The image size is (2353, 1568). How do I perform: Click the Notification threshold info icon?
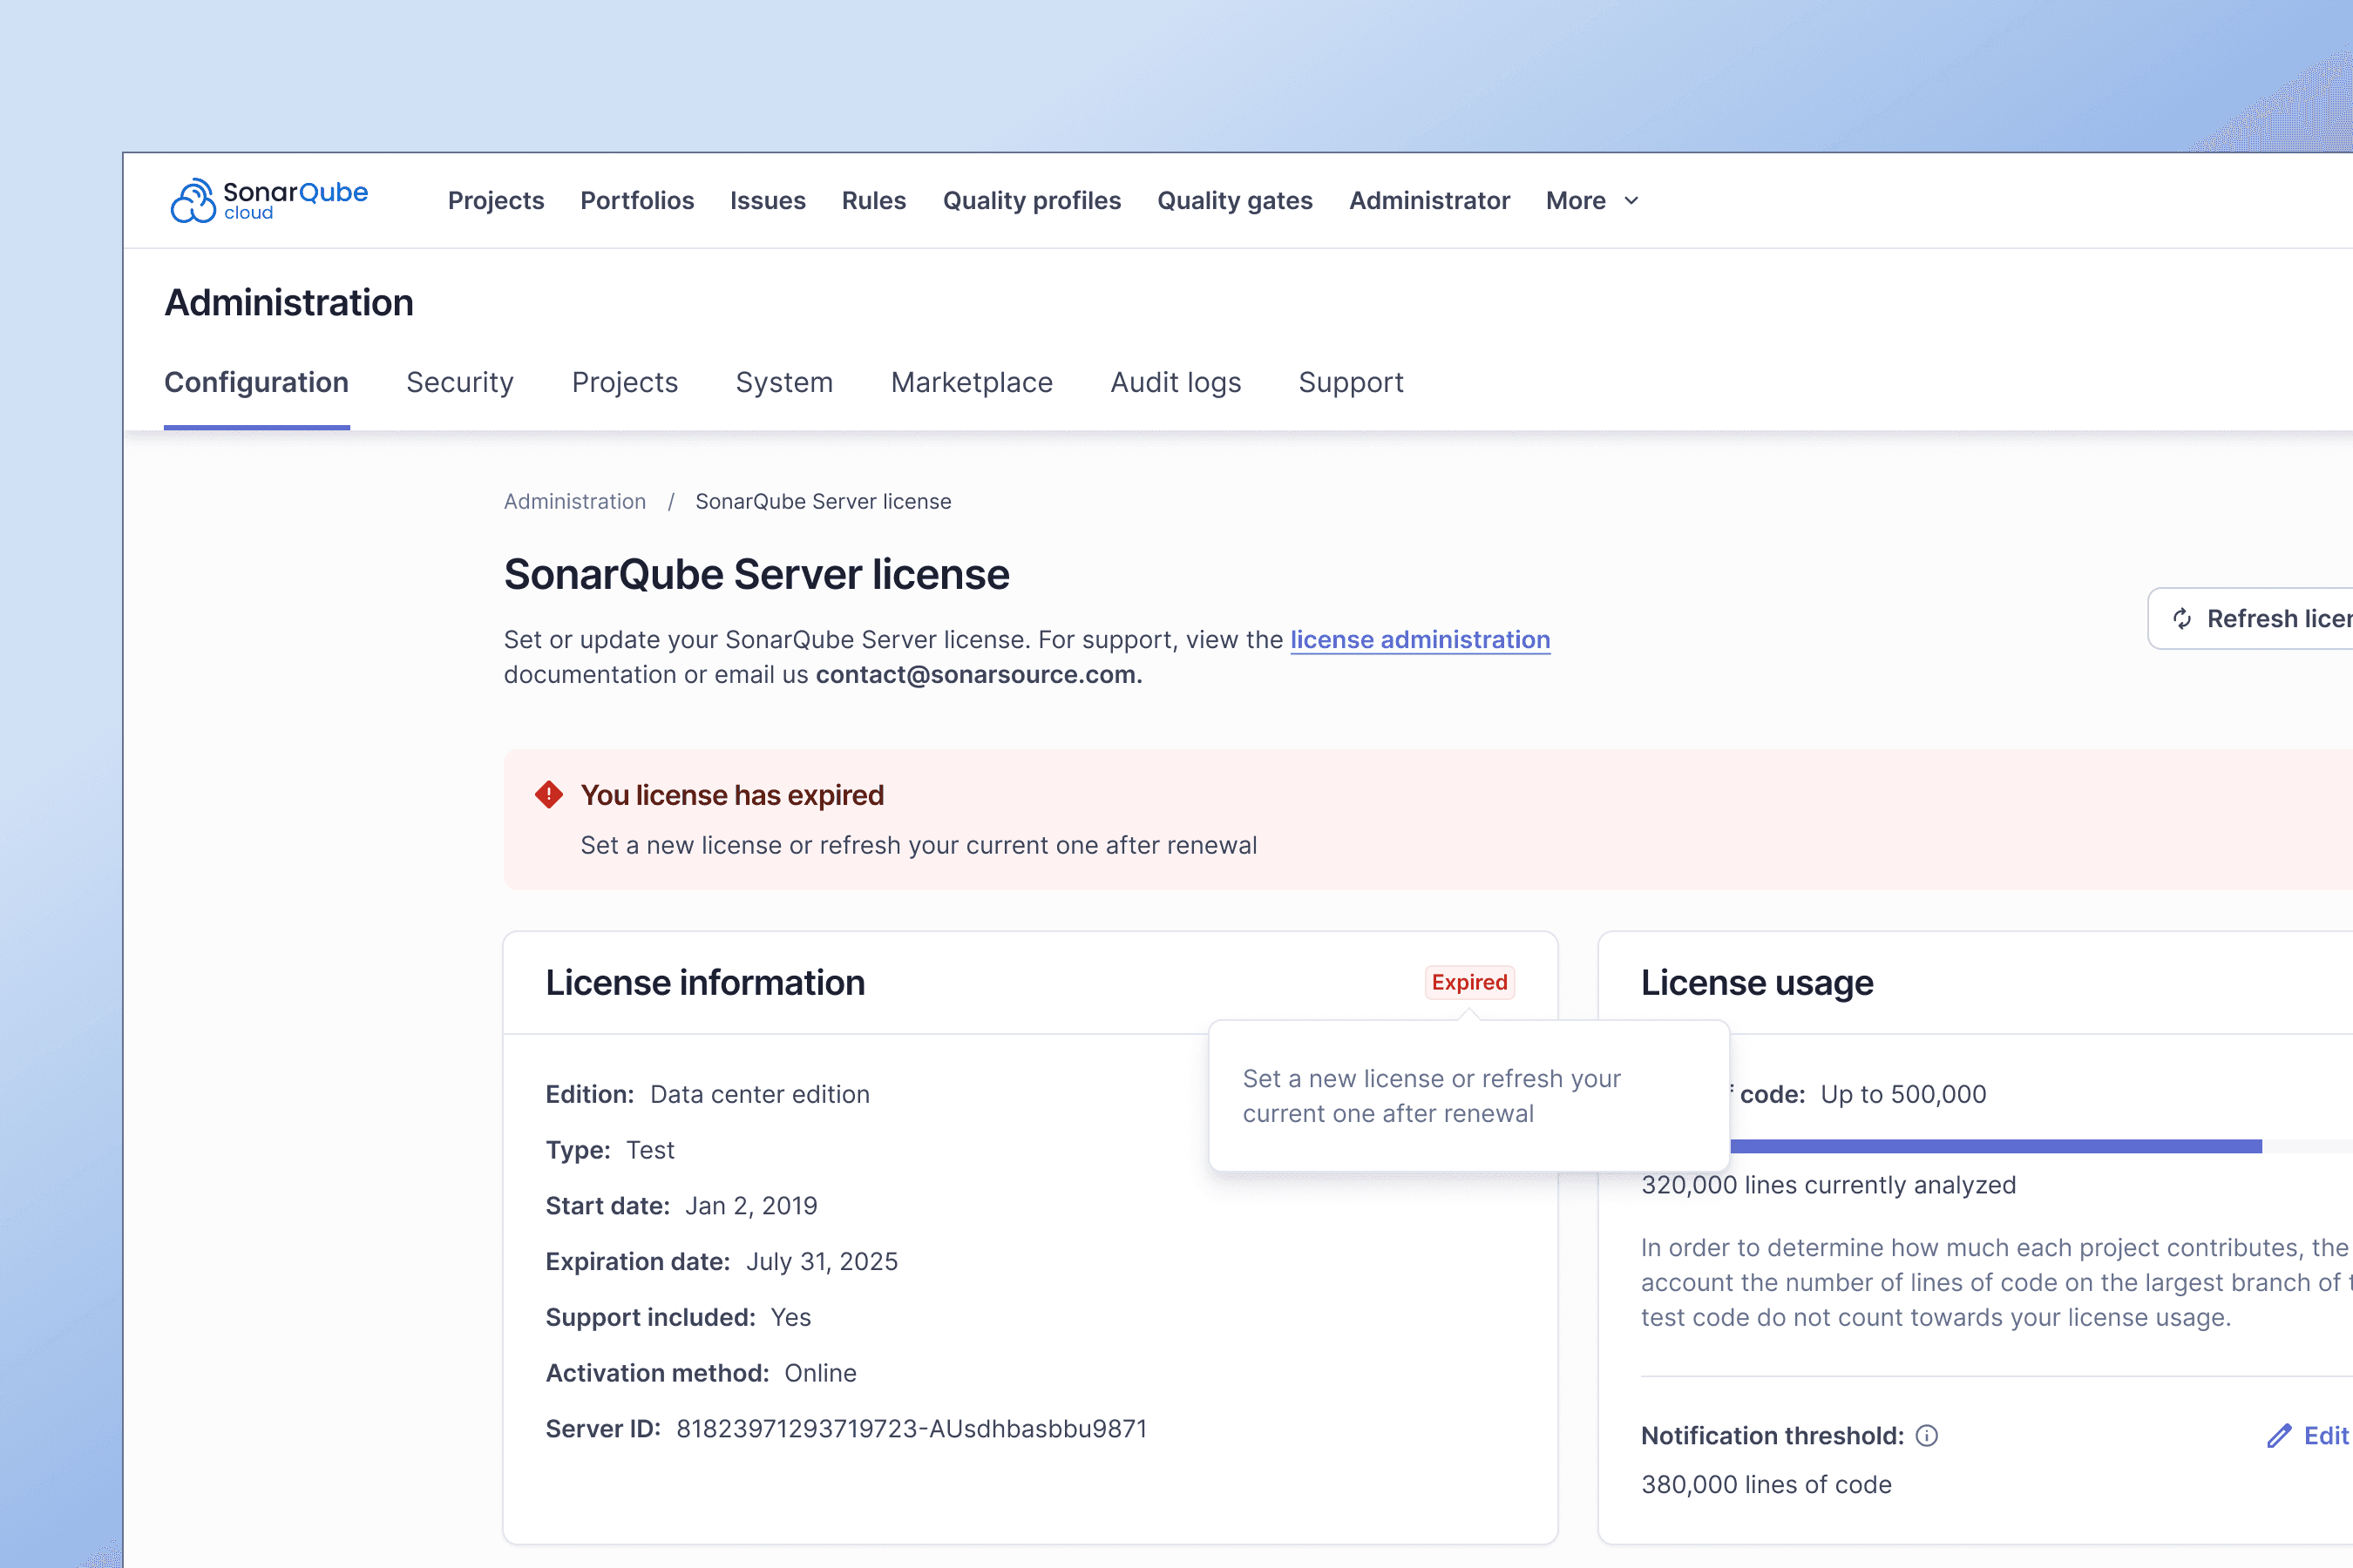pos(1926,1436)
